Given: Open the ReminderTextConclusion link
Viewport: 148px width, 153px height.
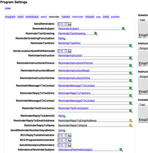Looking at the screenshot, I should click(73, 108).
